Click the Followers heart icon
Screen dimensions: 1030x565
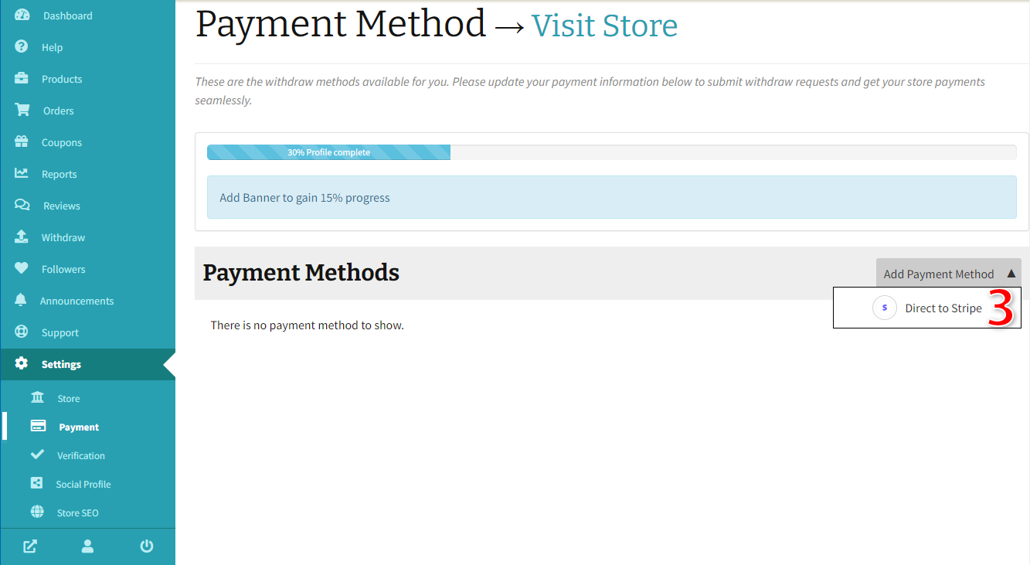point(22,269)
